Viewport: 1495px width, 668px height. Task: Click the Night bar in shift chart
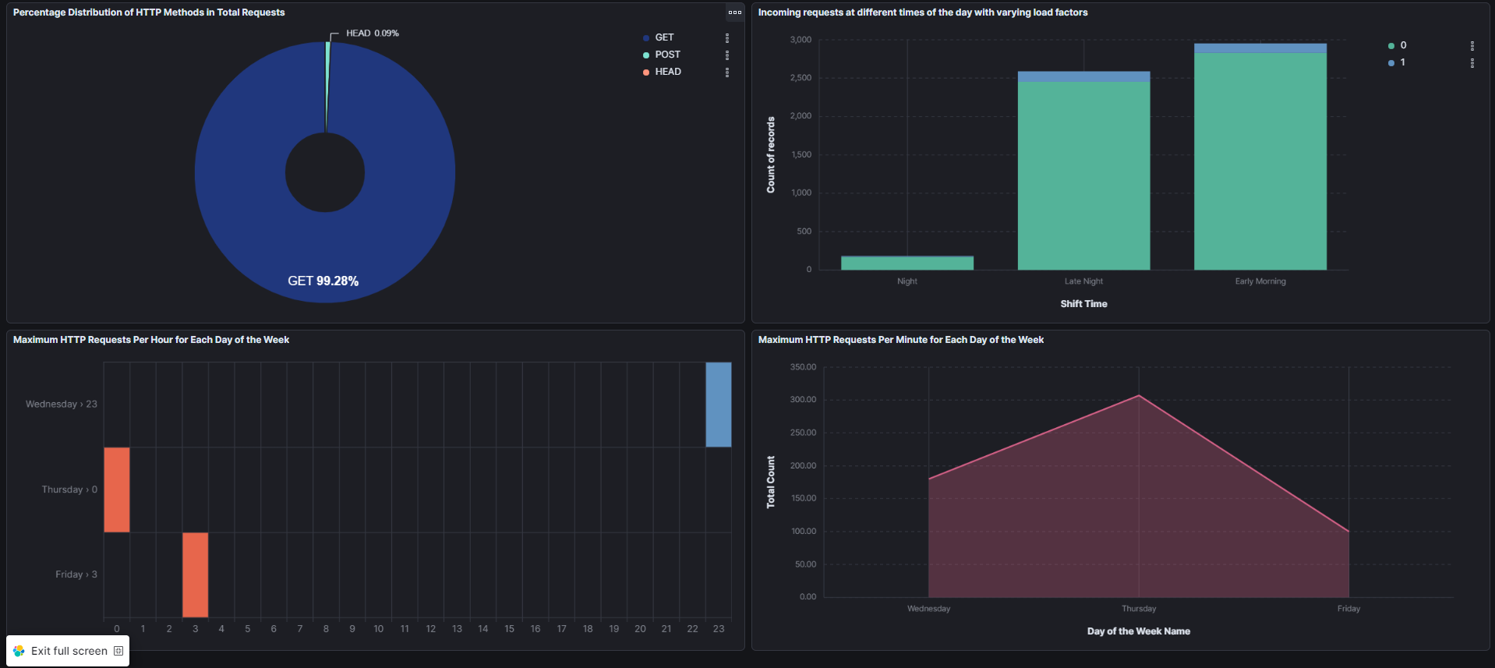(907, 263)
